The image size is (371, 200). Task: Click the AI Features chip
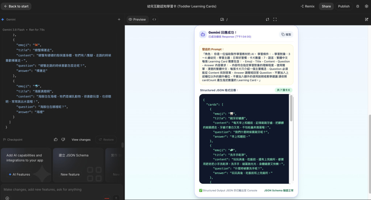tap(20, 174)
